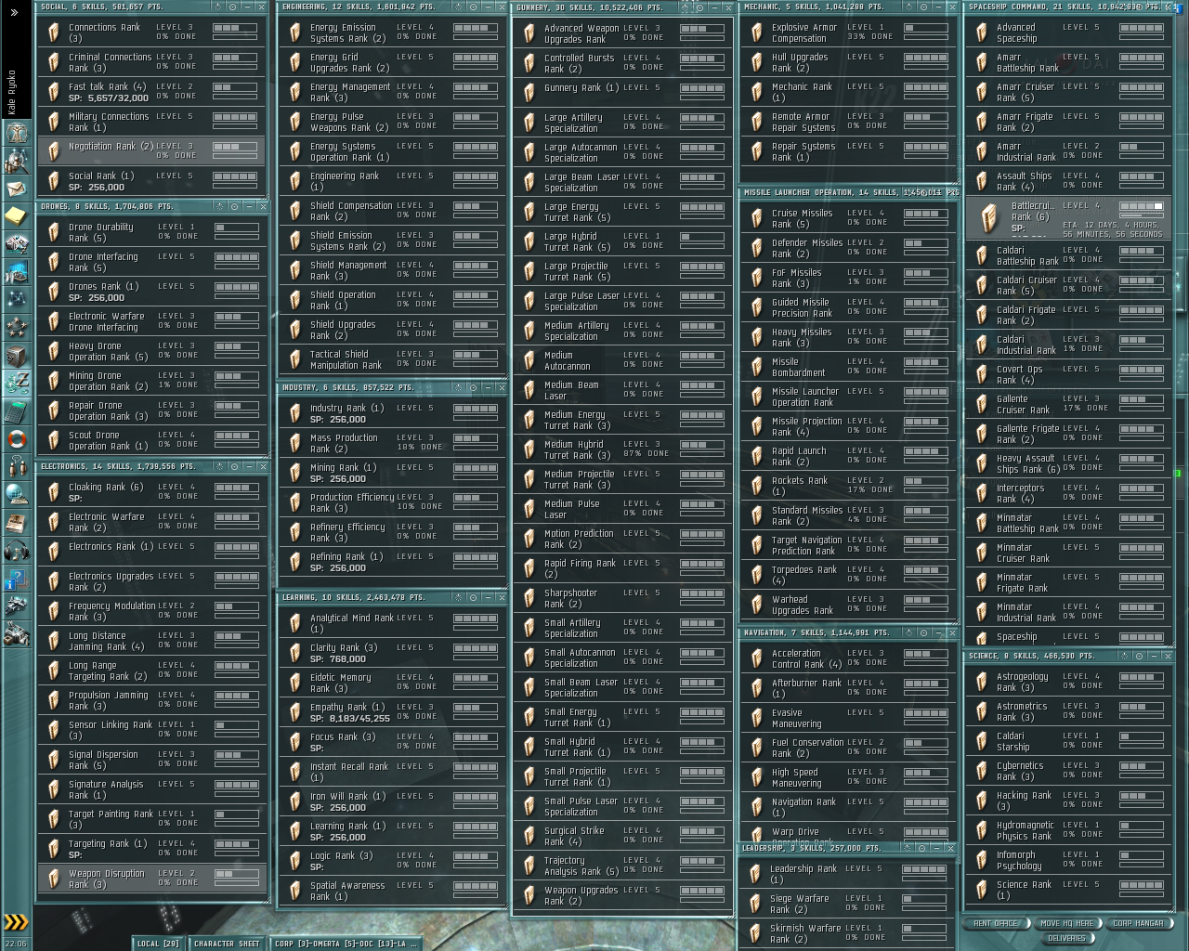This screenshot has height=951, width=1189.
Task: Click the MOVE HQ HERE button
Action: pos(1066,923)
